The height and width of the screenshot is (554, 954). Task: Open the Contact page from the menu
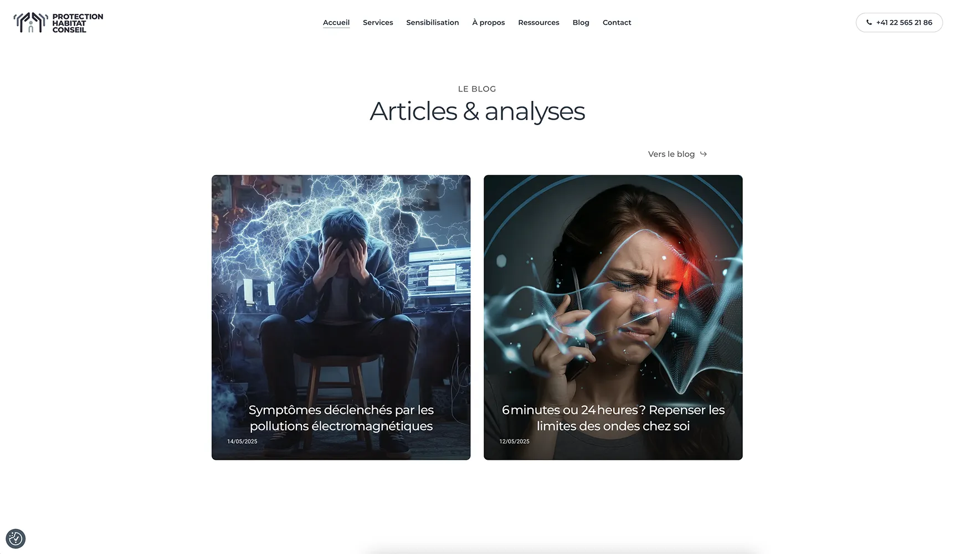pos(617,23)
